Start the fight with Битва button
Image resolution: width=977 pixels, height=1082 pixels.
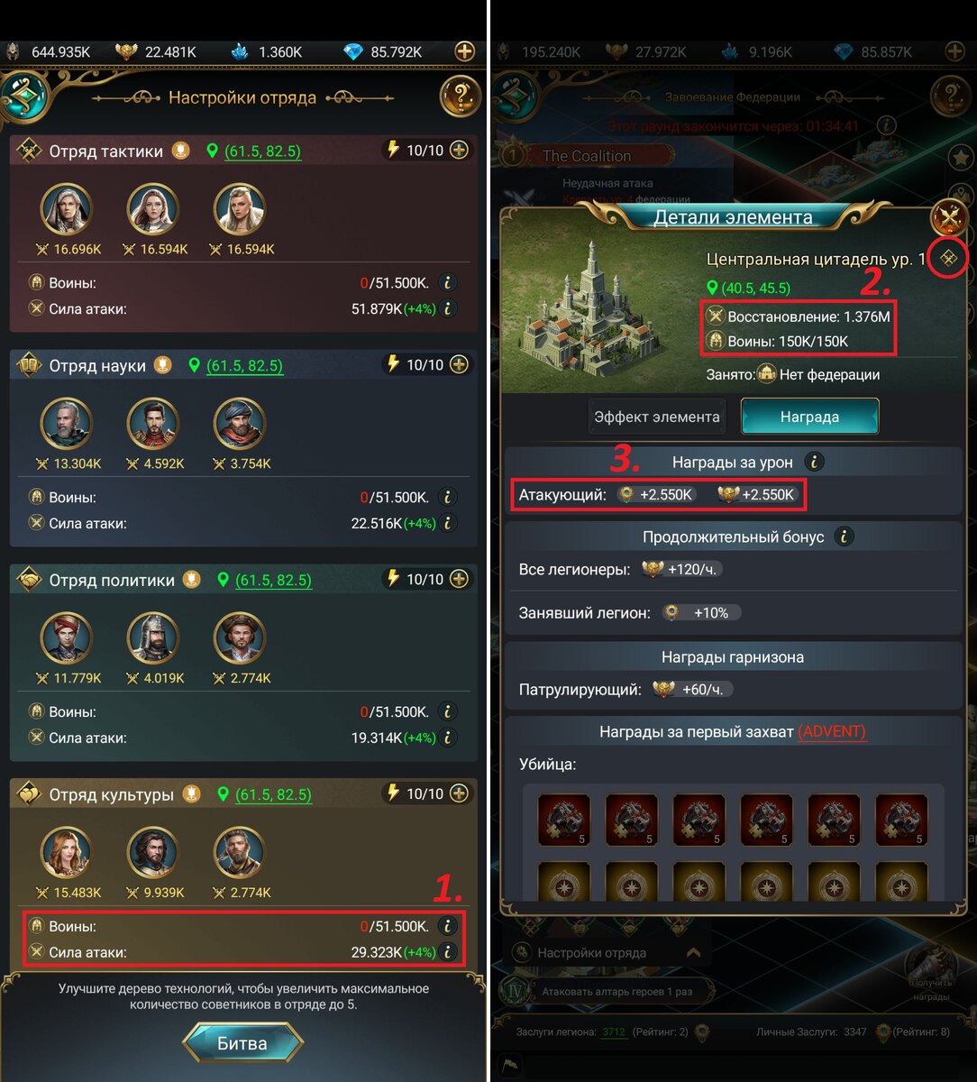[x=242, y=1043]
